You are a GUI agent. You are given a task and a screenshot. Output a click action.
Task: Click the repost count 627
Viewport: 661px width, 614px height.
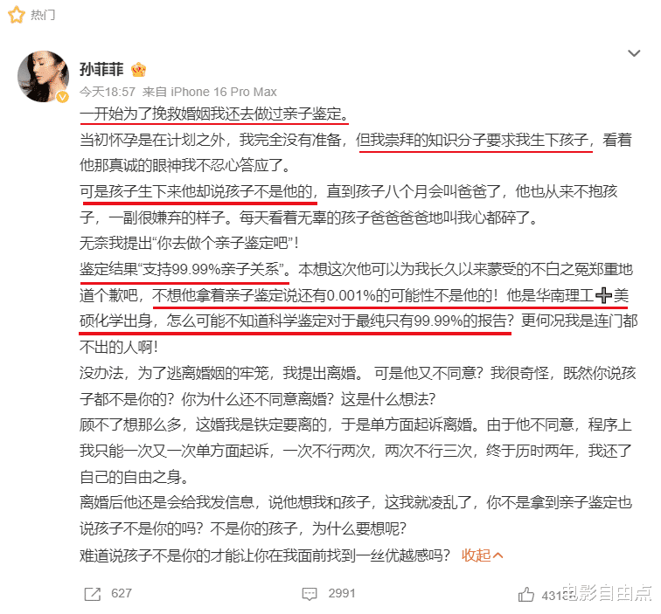pyautogui.click(x=122, y=593)
